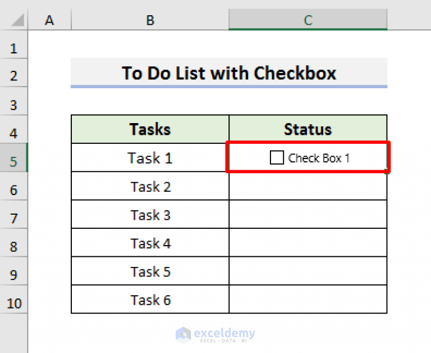Select row 1 header
Viewport: 431px width, 353px height.
click(13, 44)
